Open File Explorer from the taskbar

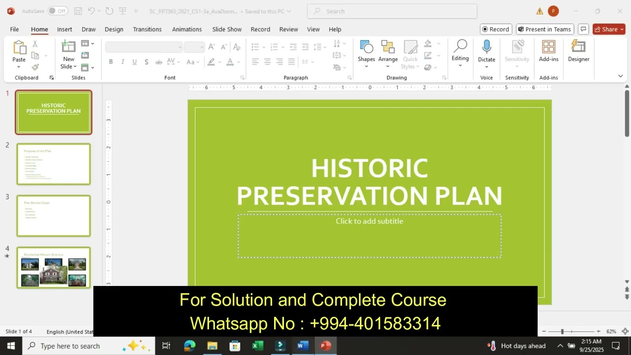pyautogui.click(x=212, y=346)
